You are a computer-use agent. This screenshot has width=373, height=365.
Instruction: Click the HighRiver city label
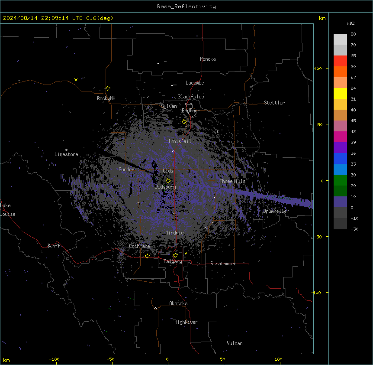tap(186, 322)
